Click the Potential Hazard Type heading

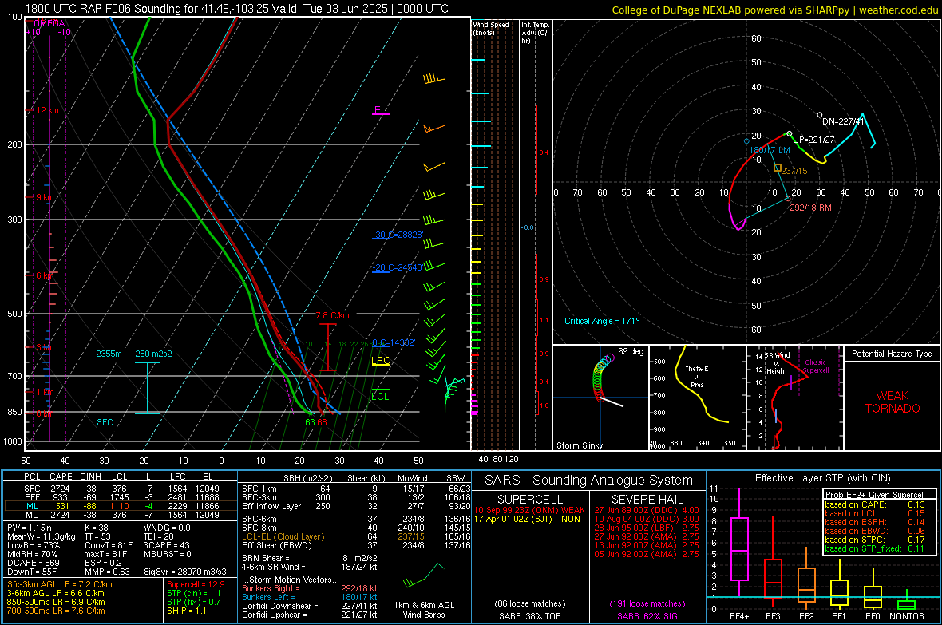(892, 354)
